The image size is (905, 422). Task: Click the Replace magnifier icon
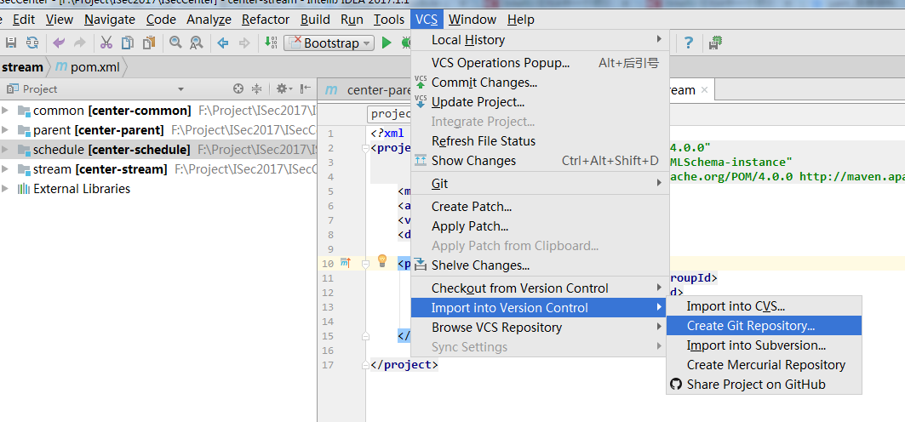pyautogui.click(x=196, y=43)
